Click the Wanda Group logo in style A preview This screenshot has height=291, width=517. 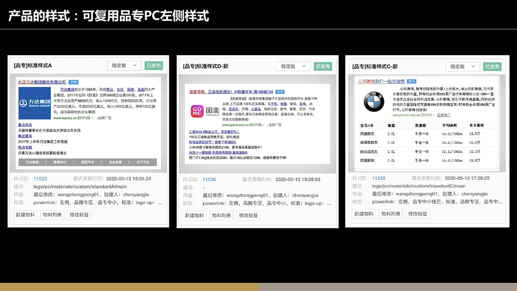click(x=34, y=103)
